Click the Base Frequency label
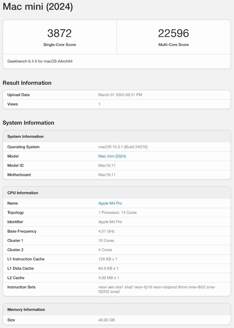Image resolution: width=234 pixels, height=328 pixels. point(22,231)
